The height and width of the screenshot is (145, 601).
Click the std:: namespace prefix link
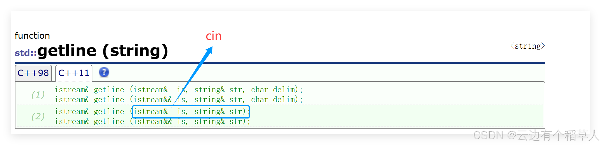[x=26, y=53]
